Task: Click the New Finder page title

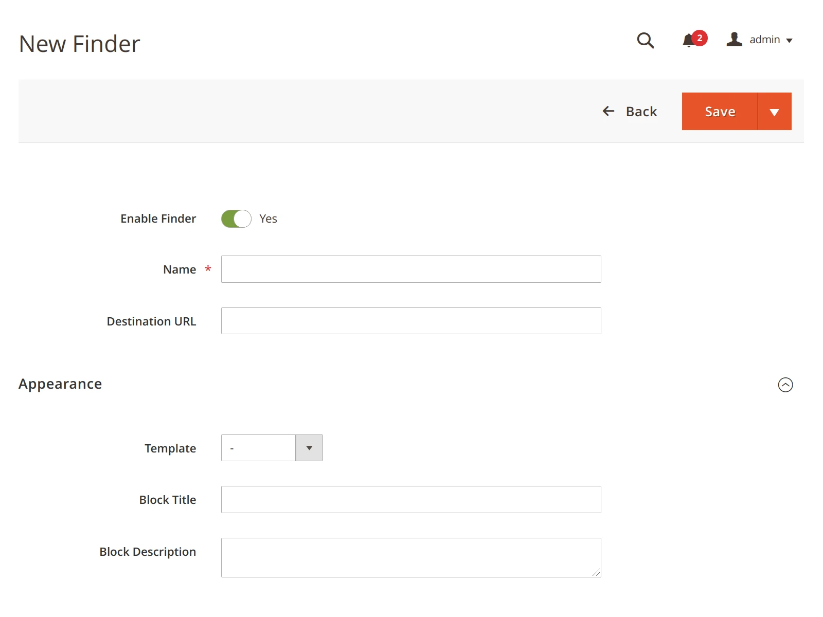Action: pos(80,43)
